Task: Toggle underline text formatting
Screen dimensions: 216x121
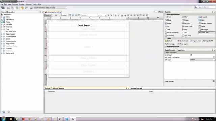Action: click(x=122, y=15)
